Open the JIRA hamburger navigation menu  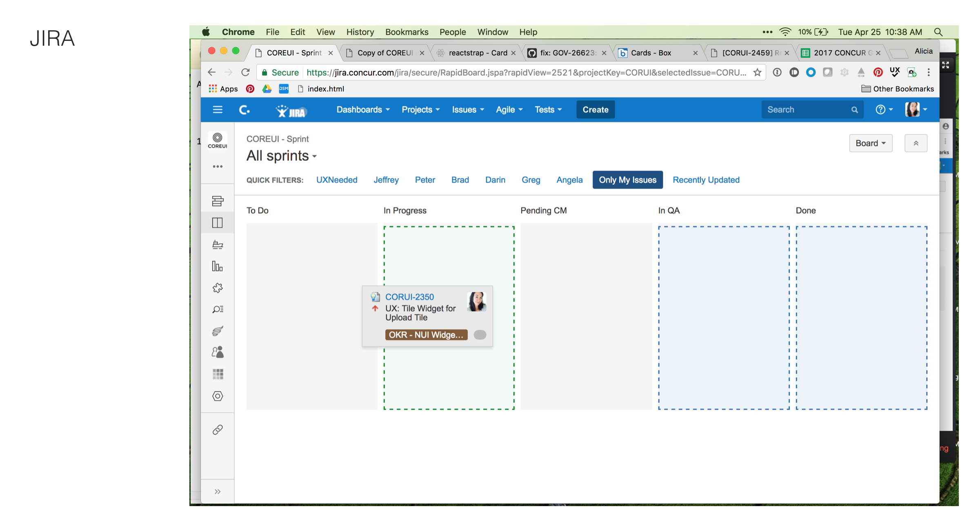pos(218,110)
